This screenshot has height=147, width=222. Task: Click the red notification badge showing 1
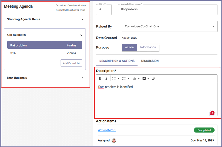tap(212, 113)
